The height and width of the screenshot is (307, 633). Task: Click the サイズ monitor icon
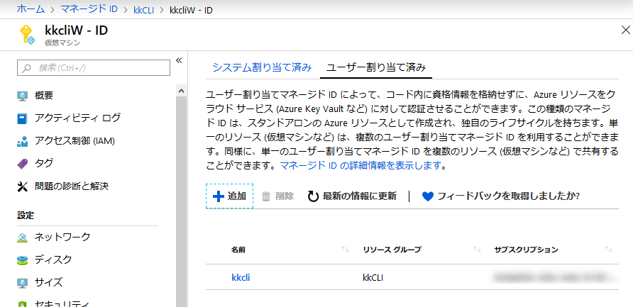23,282
